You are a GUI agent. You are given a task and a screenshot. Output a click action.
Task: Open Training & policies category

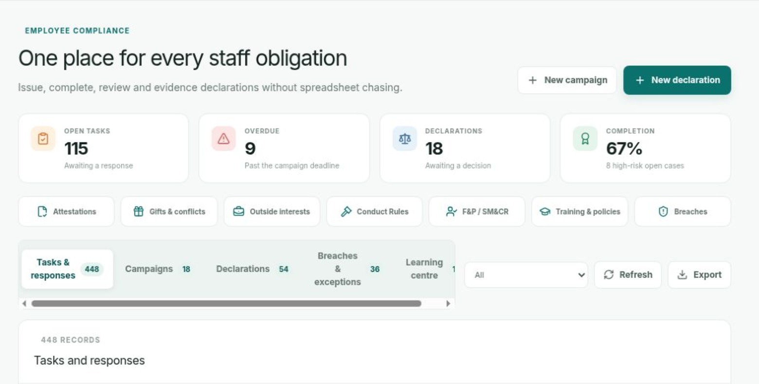click(580, 211)
